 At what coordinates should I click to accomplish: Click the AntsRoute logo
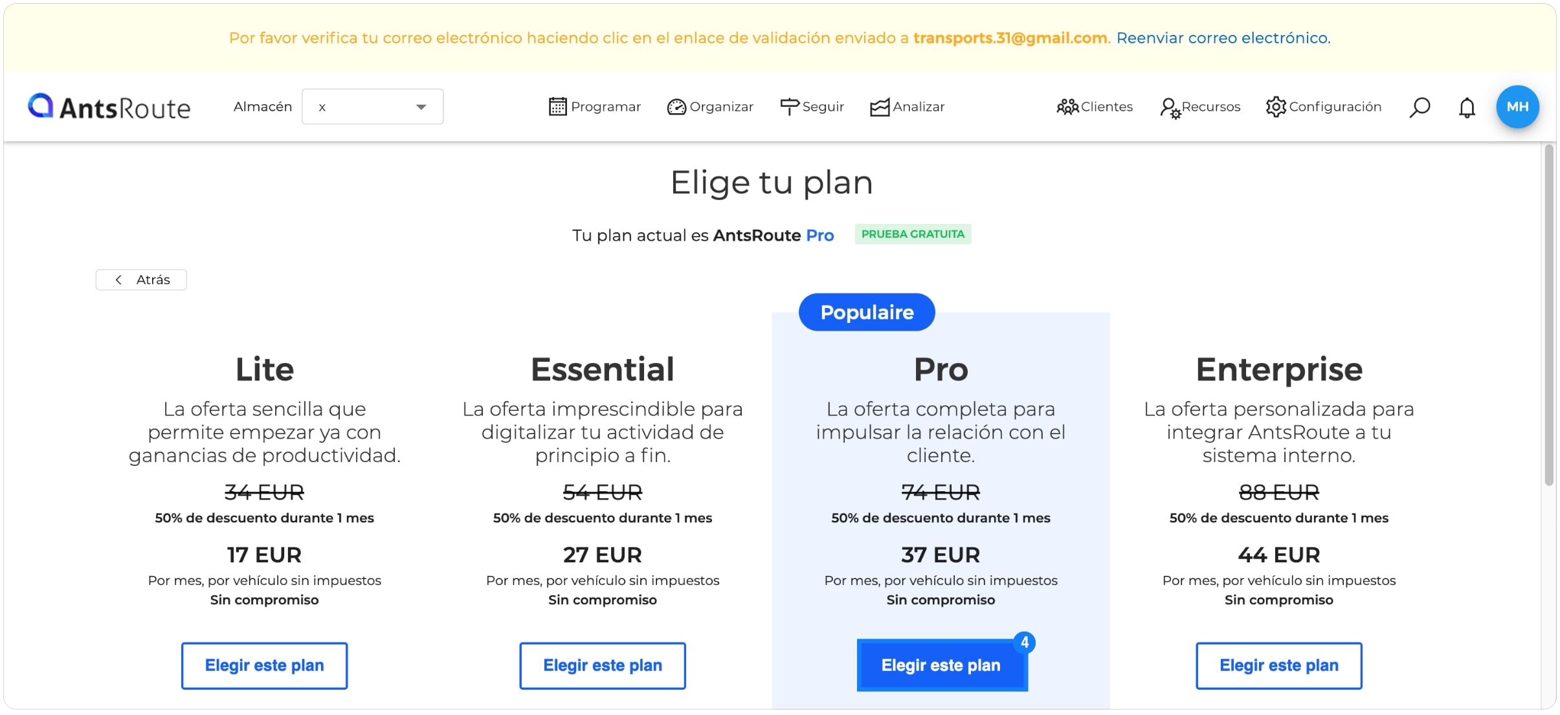point(109,107)
